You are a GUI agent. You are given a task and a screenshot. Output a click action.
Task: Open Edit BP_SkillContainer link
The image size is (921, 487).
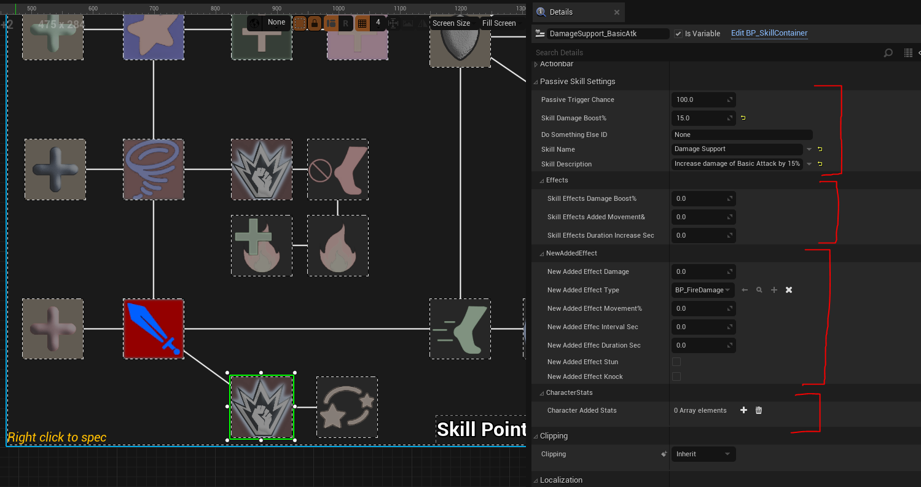[769, 33]
